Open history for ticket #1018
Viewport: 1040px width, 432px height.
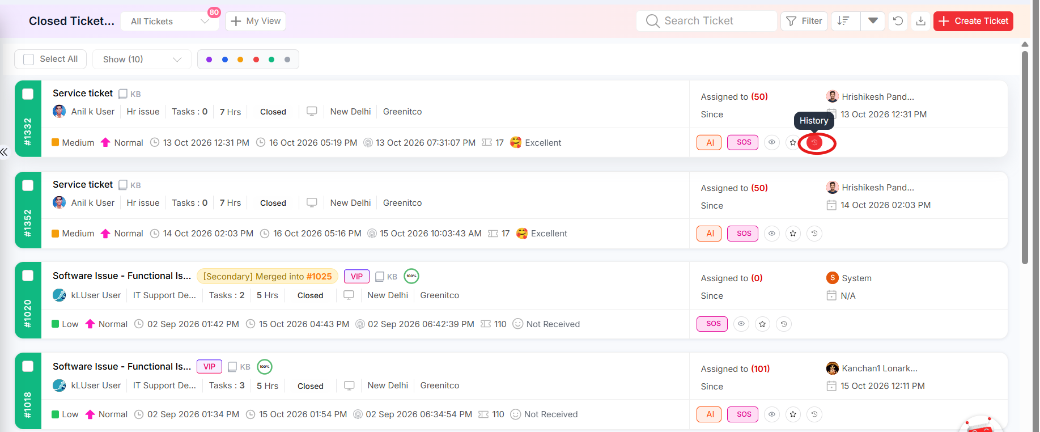coord(814,414)
